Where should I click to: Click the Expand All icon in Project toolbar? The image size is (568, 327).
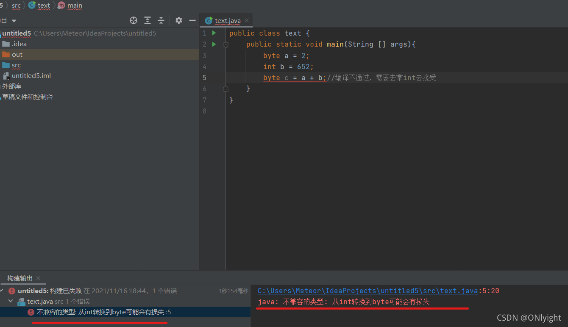tap(147, 20)
